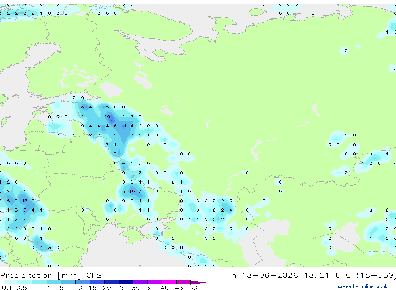396x290 pixels.
Task: Click the 10–15 mm legend swatch
Action: pyautogui.click(x=83, y=282)
